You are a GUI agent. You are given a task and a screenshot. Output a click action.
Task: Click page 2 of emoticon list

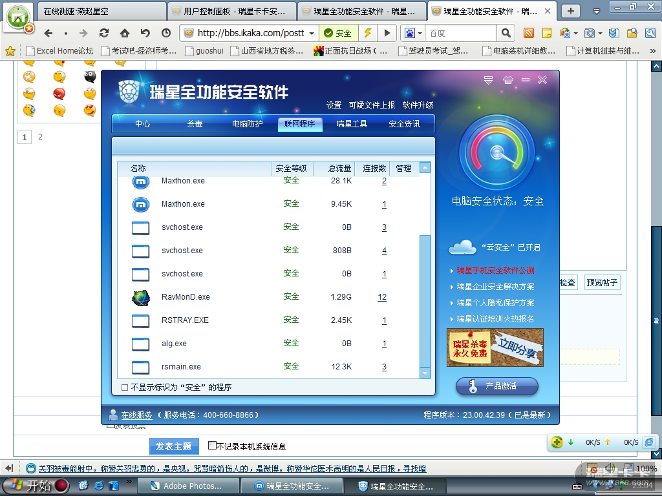pos(40,137)
